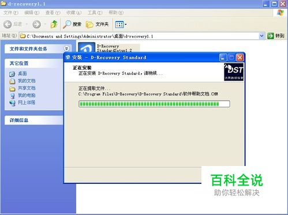Click the My Documents folder icon

(x=12, y=81)
